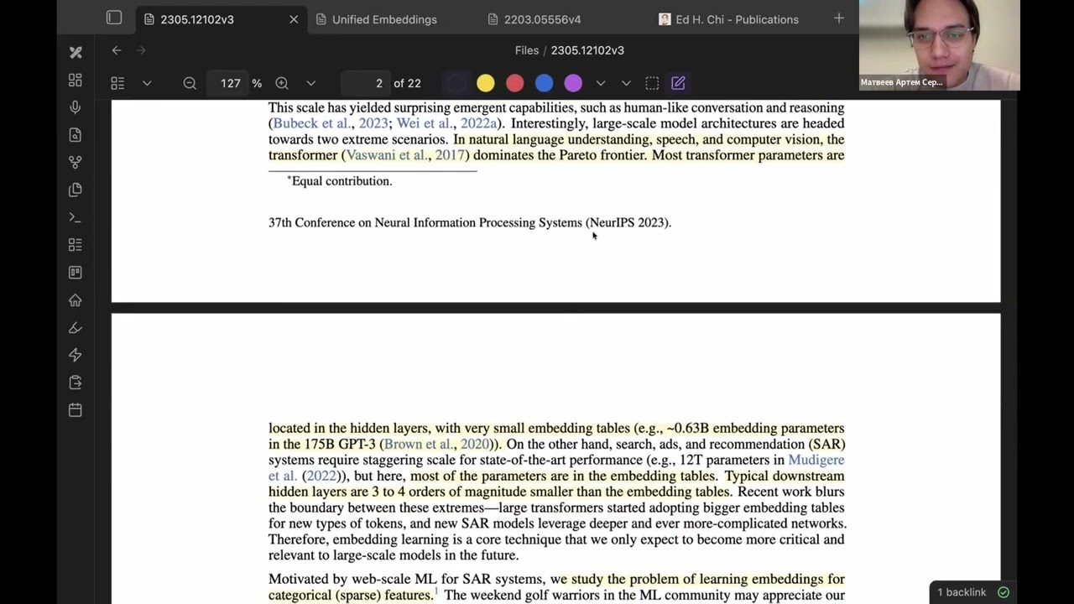Viewport: 1074px width, 604px height.
Task: Start the audio recorder microphone icon
Action: point(76,107)
